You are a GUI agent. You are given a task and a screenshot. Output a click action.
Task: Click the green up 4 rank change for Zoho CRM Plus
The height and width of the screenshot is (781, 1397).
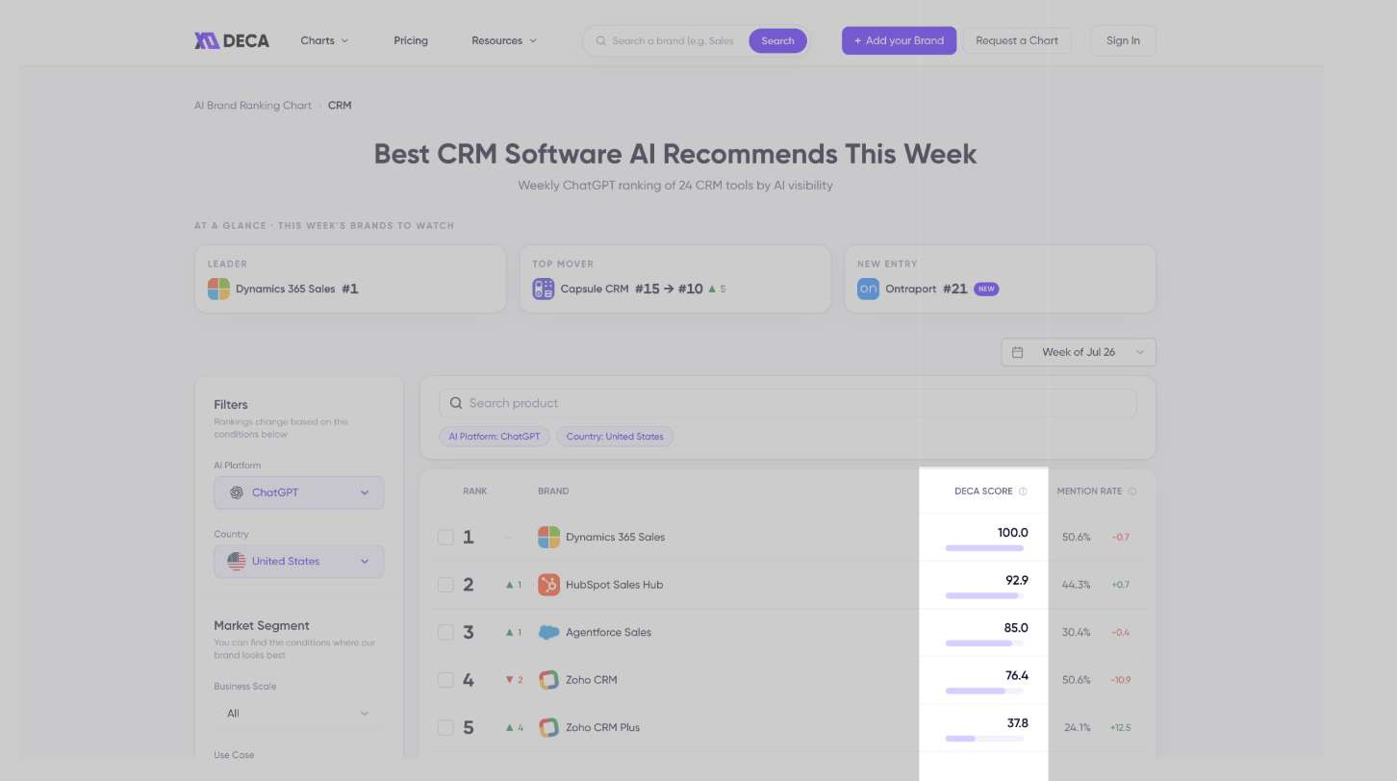tap(514, 727)
